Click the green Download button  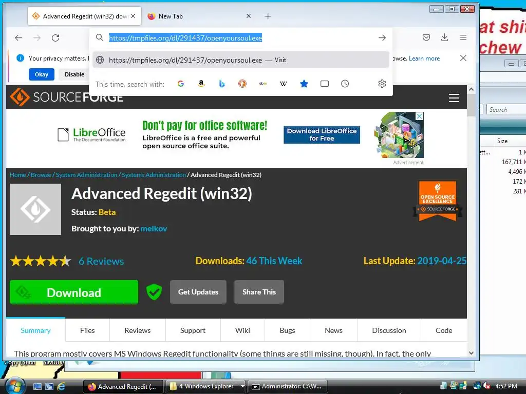[x=74, y=292]
